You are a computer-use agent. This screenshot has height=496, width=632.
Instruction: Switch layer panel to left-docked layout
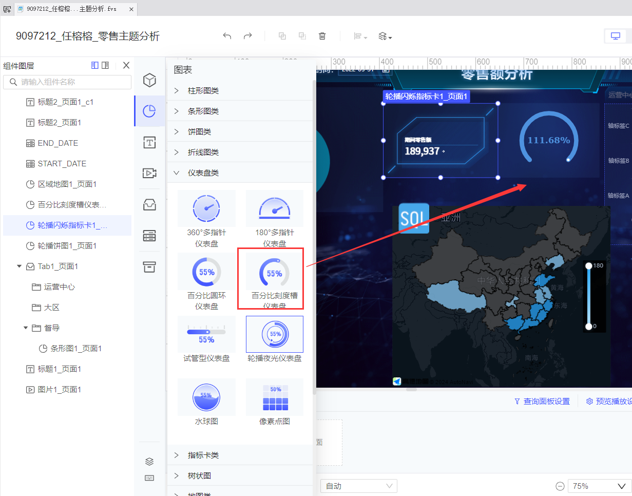pos(94,65)
